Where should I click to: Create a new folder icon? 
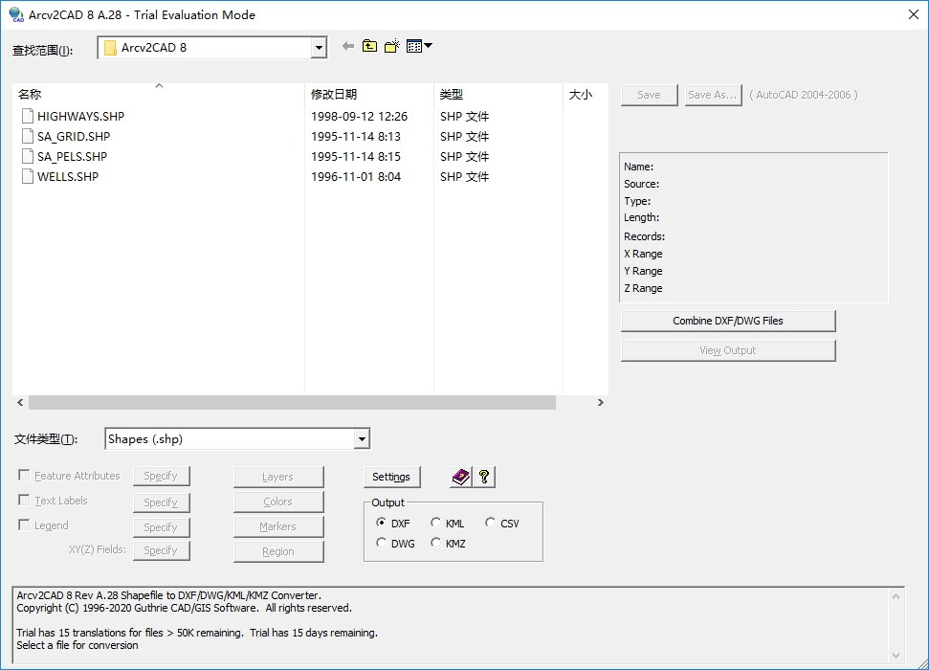391,46
